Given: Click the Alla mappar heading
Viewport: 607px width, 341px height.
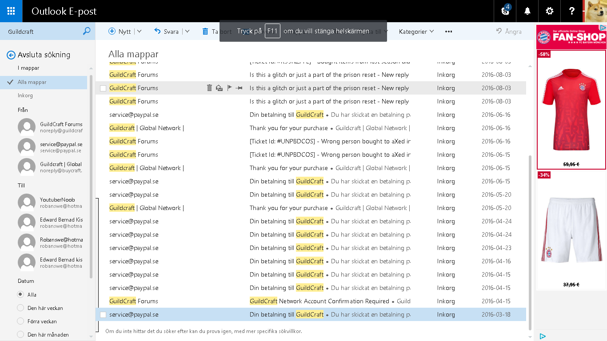Looking at the screenshot, I should (x=133, y=54).
